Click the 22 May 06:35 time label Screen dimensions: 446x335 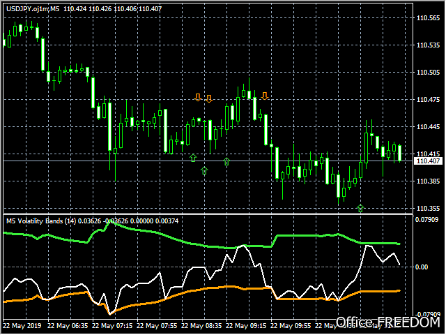[x=68, y=326]
